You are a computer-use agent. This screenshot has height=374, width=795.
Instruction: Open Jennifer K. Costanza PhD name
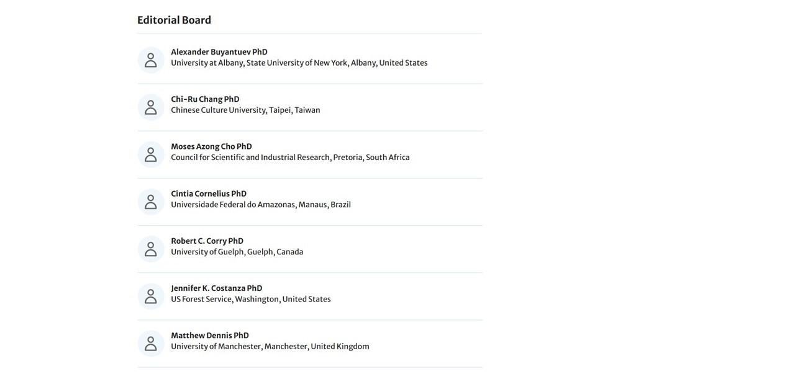point(216,288)
